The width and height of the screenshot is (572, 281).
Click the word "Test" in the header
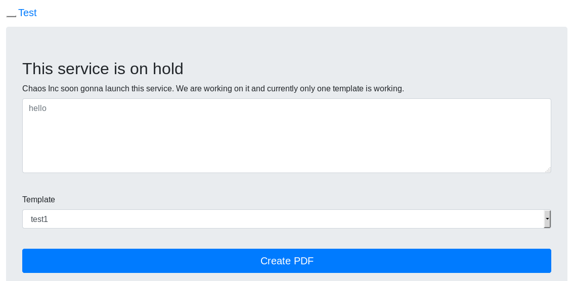click(27, 13)
